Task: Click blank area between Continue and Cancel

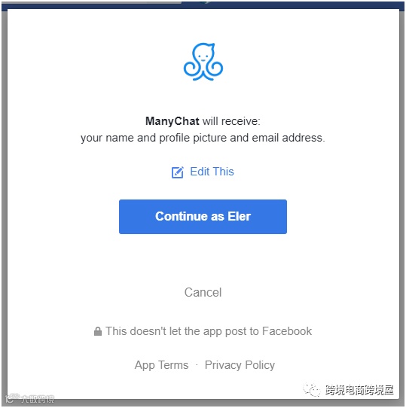Action: pyautogui.click(x=203, y=260)
